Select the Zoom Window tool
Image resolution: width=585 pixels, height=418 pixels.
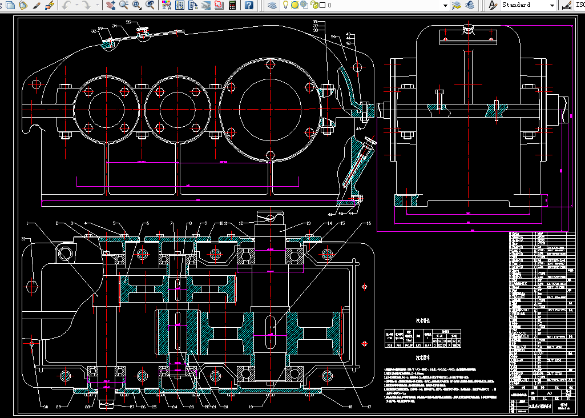(x=137, y=5)
